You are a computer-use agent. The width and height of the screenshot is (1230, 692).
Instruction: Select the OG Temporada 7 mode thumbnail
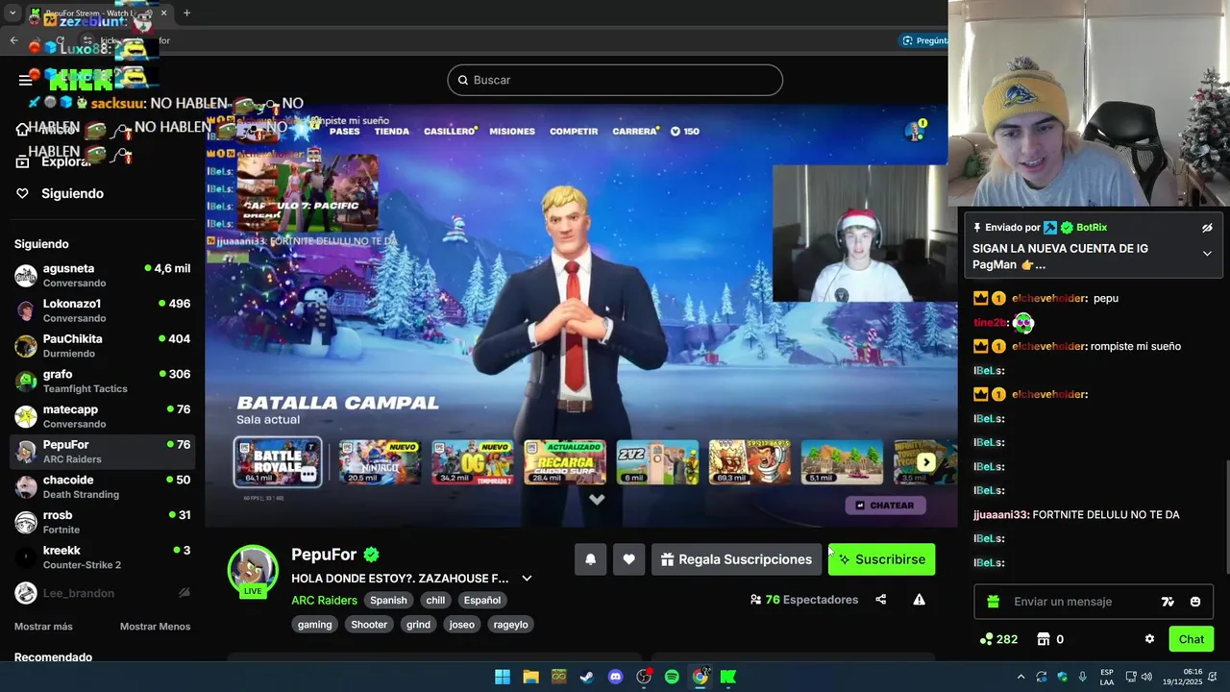point(473,462)
